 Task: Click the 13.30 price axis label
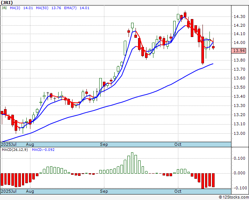(239, 105)
